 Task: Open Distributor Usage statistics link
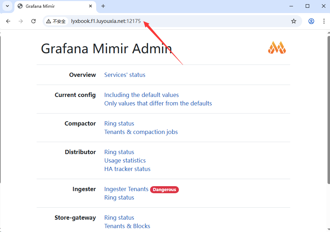click(x=125, y=160)
